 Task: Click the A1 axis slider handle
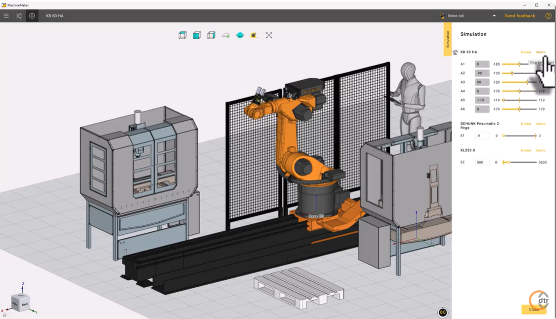coord(520,64)
